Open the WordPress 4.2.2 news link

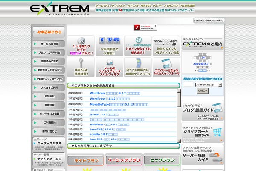tap(115, 94)
